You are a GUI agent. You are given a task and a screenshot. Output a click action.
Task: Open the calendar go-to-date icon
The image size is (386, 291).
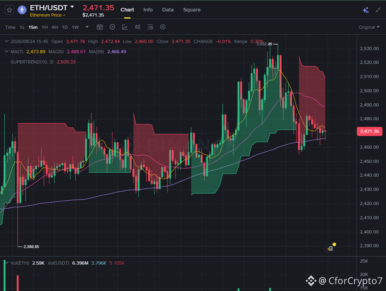click(100, 27)
